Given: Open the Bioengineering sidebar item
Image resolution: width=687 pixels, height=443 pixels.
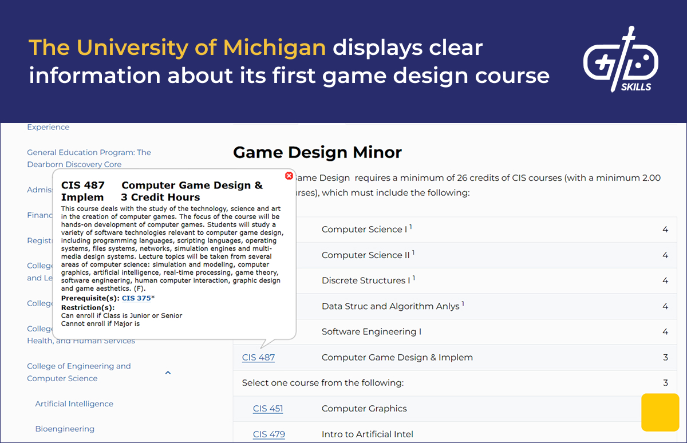Looking at the screenshot, I should point(65,429).
